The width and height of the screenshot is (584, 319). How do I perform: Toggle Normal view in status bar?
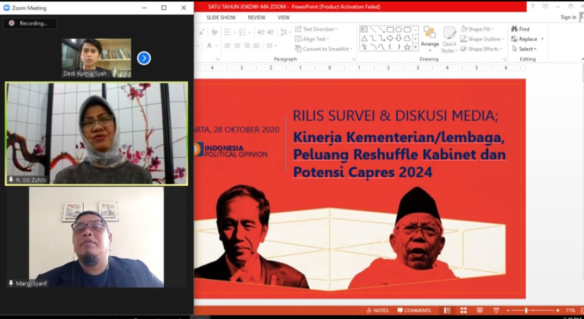[447, 310]
